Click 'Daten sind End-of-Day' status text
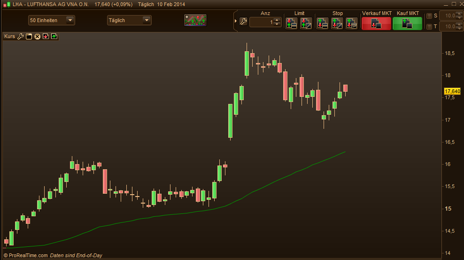The height and width of the screenshot is (260, 464). [x=76, y=255]
